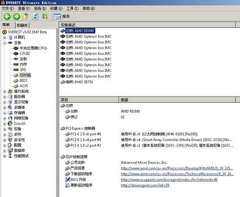Select 中央处理器(CPU) chip icon in tree

[16, 48]
